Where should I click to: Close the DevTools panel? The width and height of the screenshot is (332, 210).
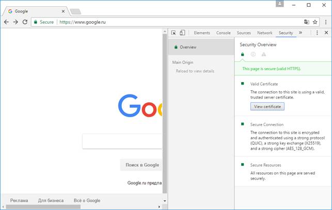[326, 33]
